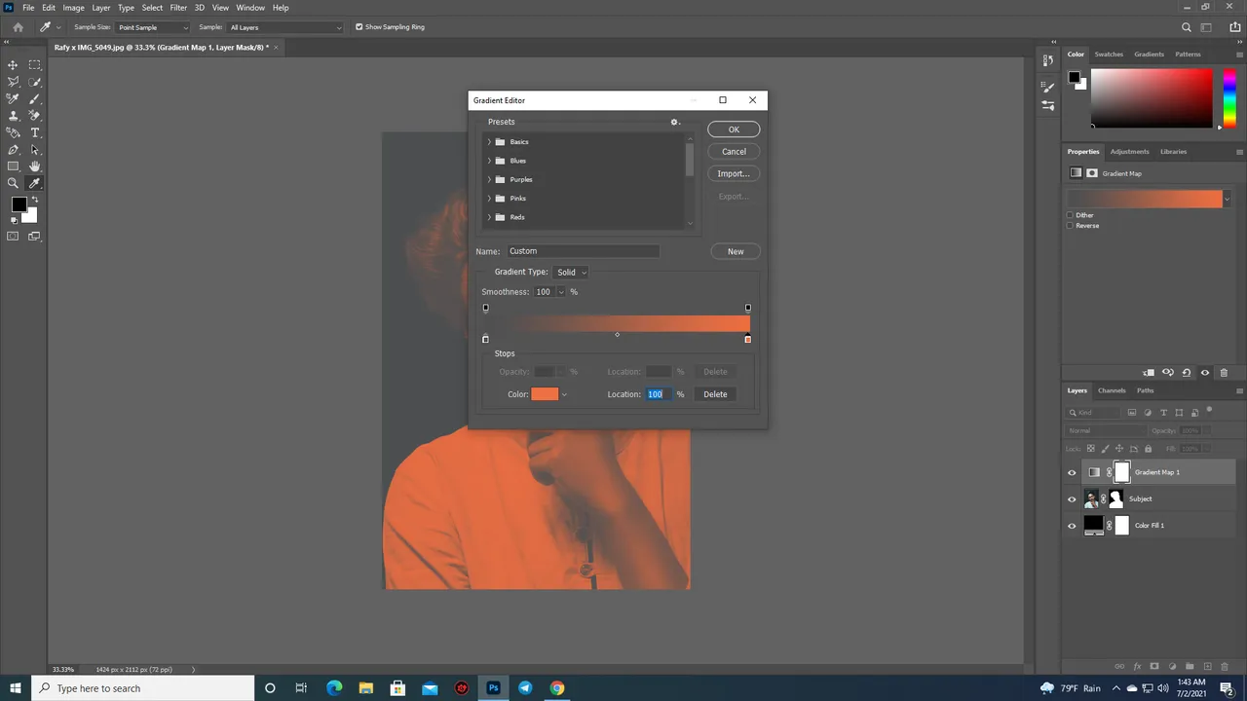Switch to the Channels tab
Screen dimensions: 1247x701
1112,390
